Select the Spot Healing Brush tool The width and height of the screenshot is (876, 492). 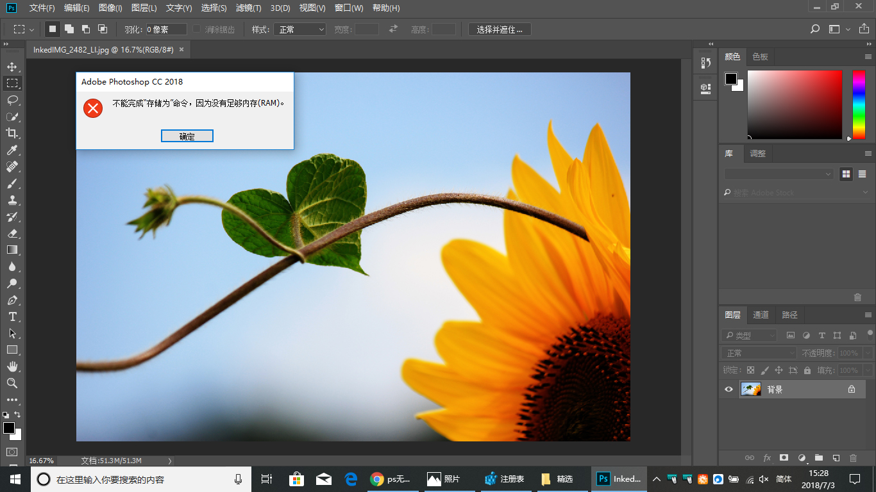(x=12, y=167)
